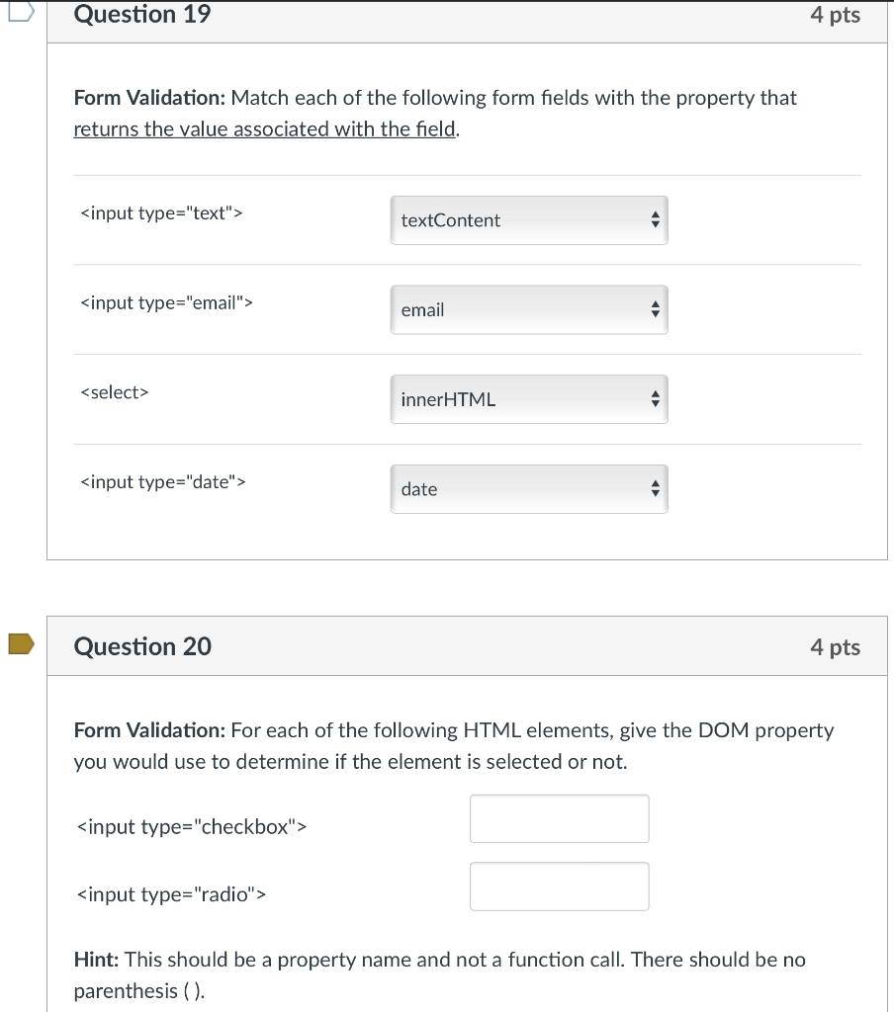Click the arrows on the date select box
The height and width of the screenshot is (1012, 894).
coord(655,489)
